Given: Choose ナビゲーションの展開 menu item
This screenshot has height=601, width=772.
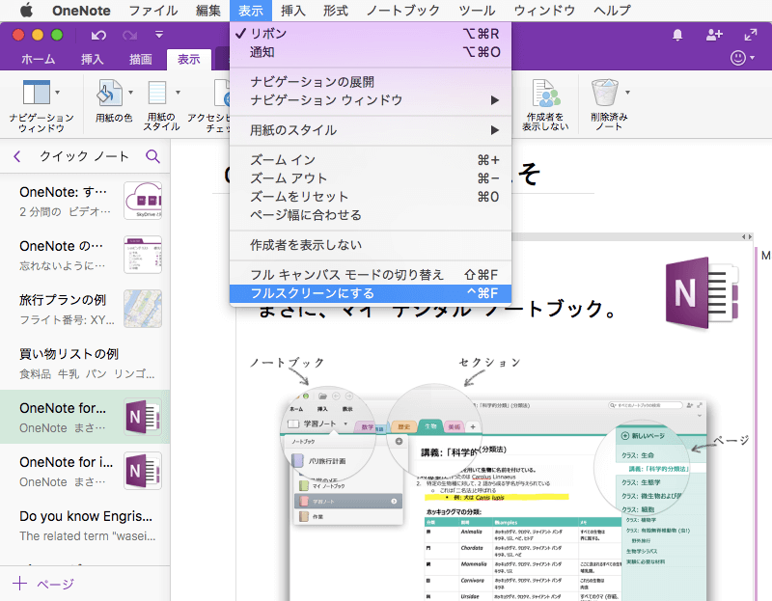Looking at the screenshot, I should tap(371, 82).
